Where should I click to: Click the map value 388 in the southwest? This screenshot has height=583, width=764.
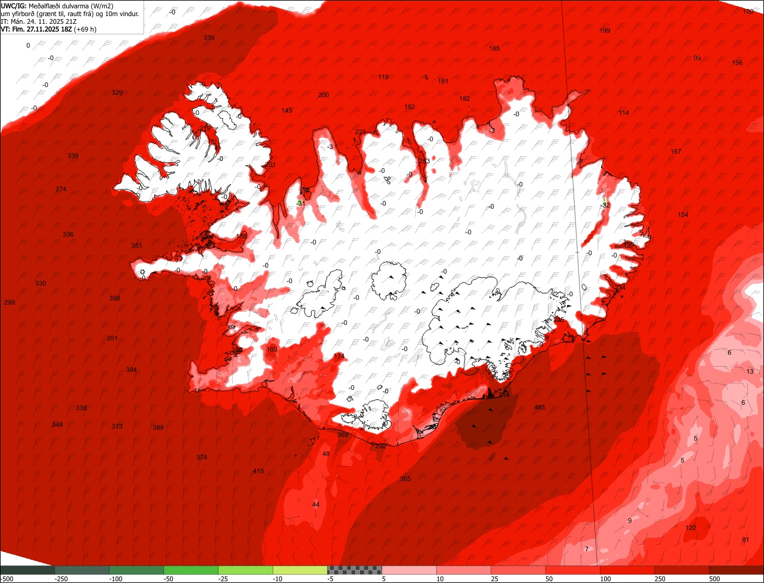point(158,428)
